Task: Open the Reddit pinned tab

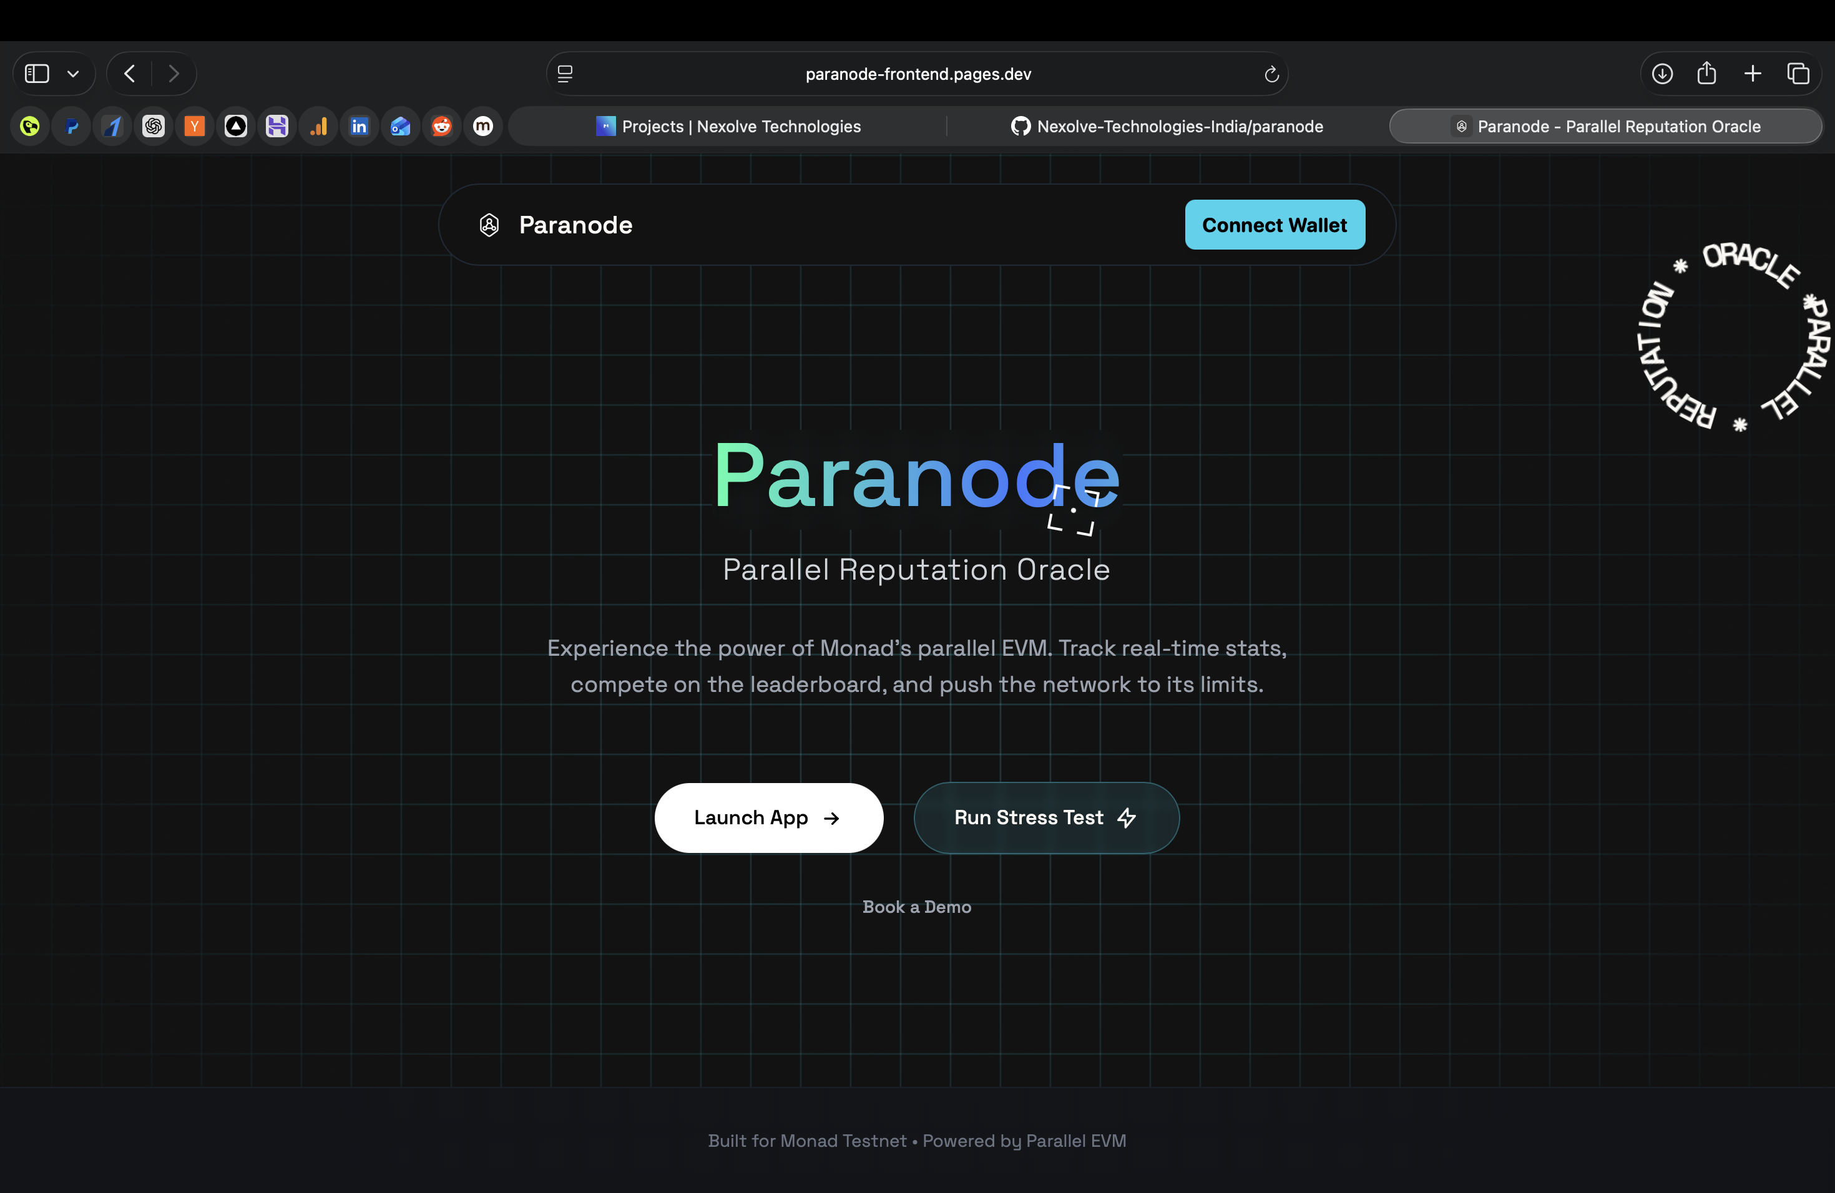Action: coord(441,125)
